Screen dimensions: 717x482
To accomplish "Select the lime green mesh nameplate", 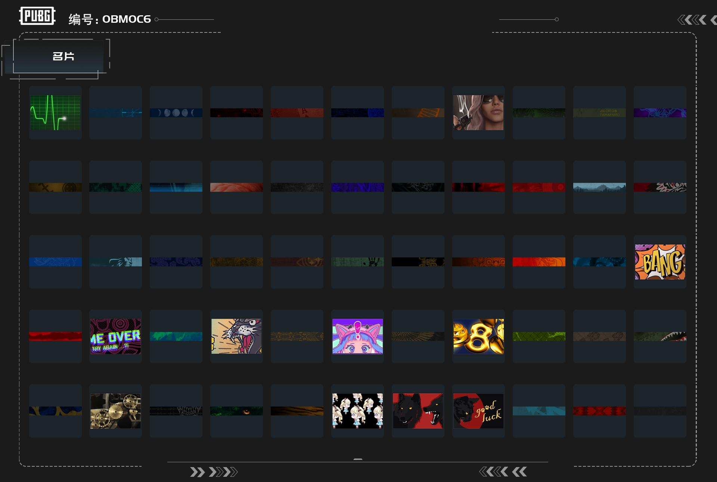I will [x=539, y=336].
